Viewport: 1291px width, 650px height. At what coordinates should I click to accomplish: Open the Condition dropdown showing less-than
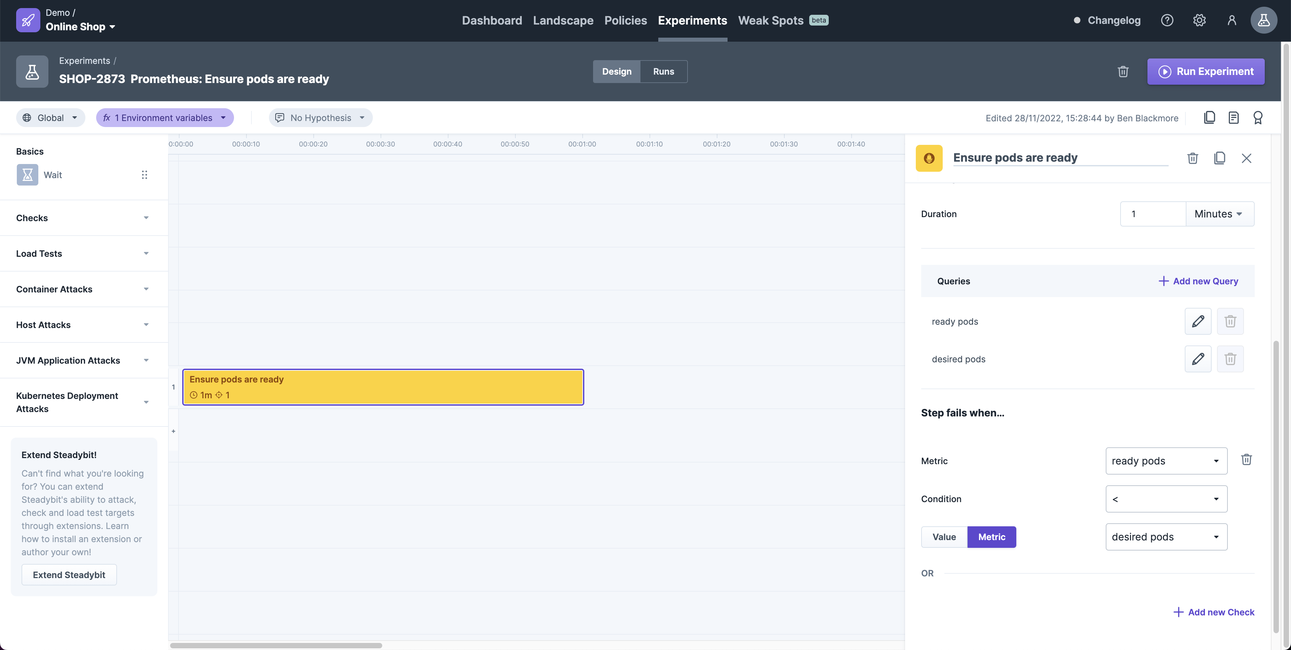click(1165, 498)
